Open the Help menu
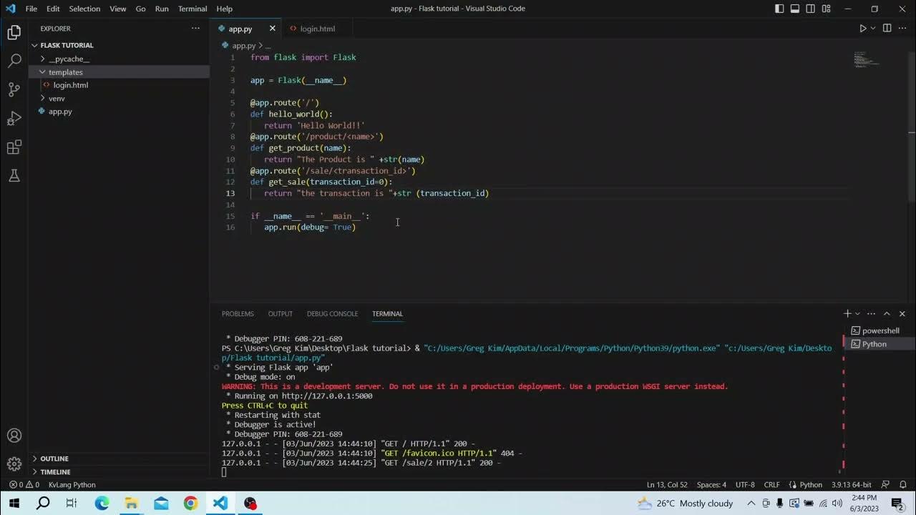The width and height of the screenshot is (916, 515). pyautogui.click(x=224, y=9)
